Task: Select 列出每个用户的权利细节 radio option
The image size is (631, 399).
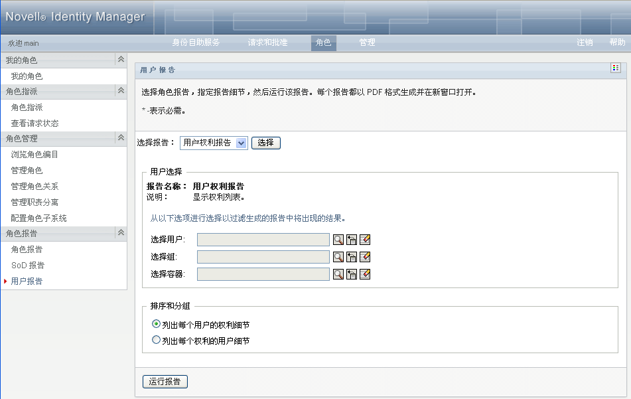Action: click(x=156, y=324)
